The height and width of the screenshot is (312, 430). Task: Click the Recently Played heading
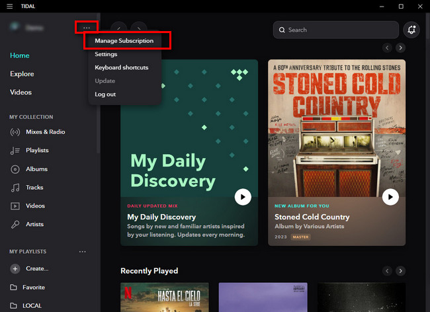coord(150,271)
